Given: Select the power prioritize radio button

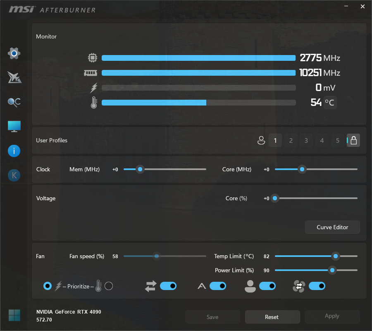Looking at the screenshot, I should pyautogui.click(x=48, y=286).
